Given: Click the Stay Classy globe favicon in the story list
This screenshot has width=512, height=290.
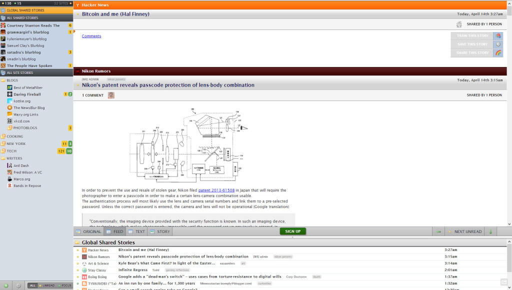Looking at the screenshot, I should point(84,270).
